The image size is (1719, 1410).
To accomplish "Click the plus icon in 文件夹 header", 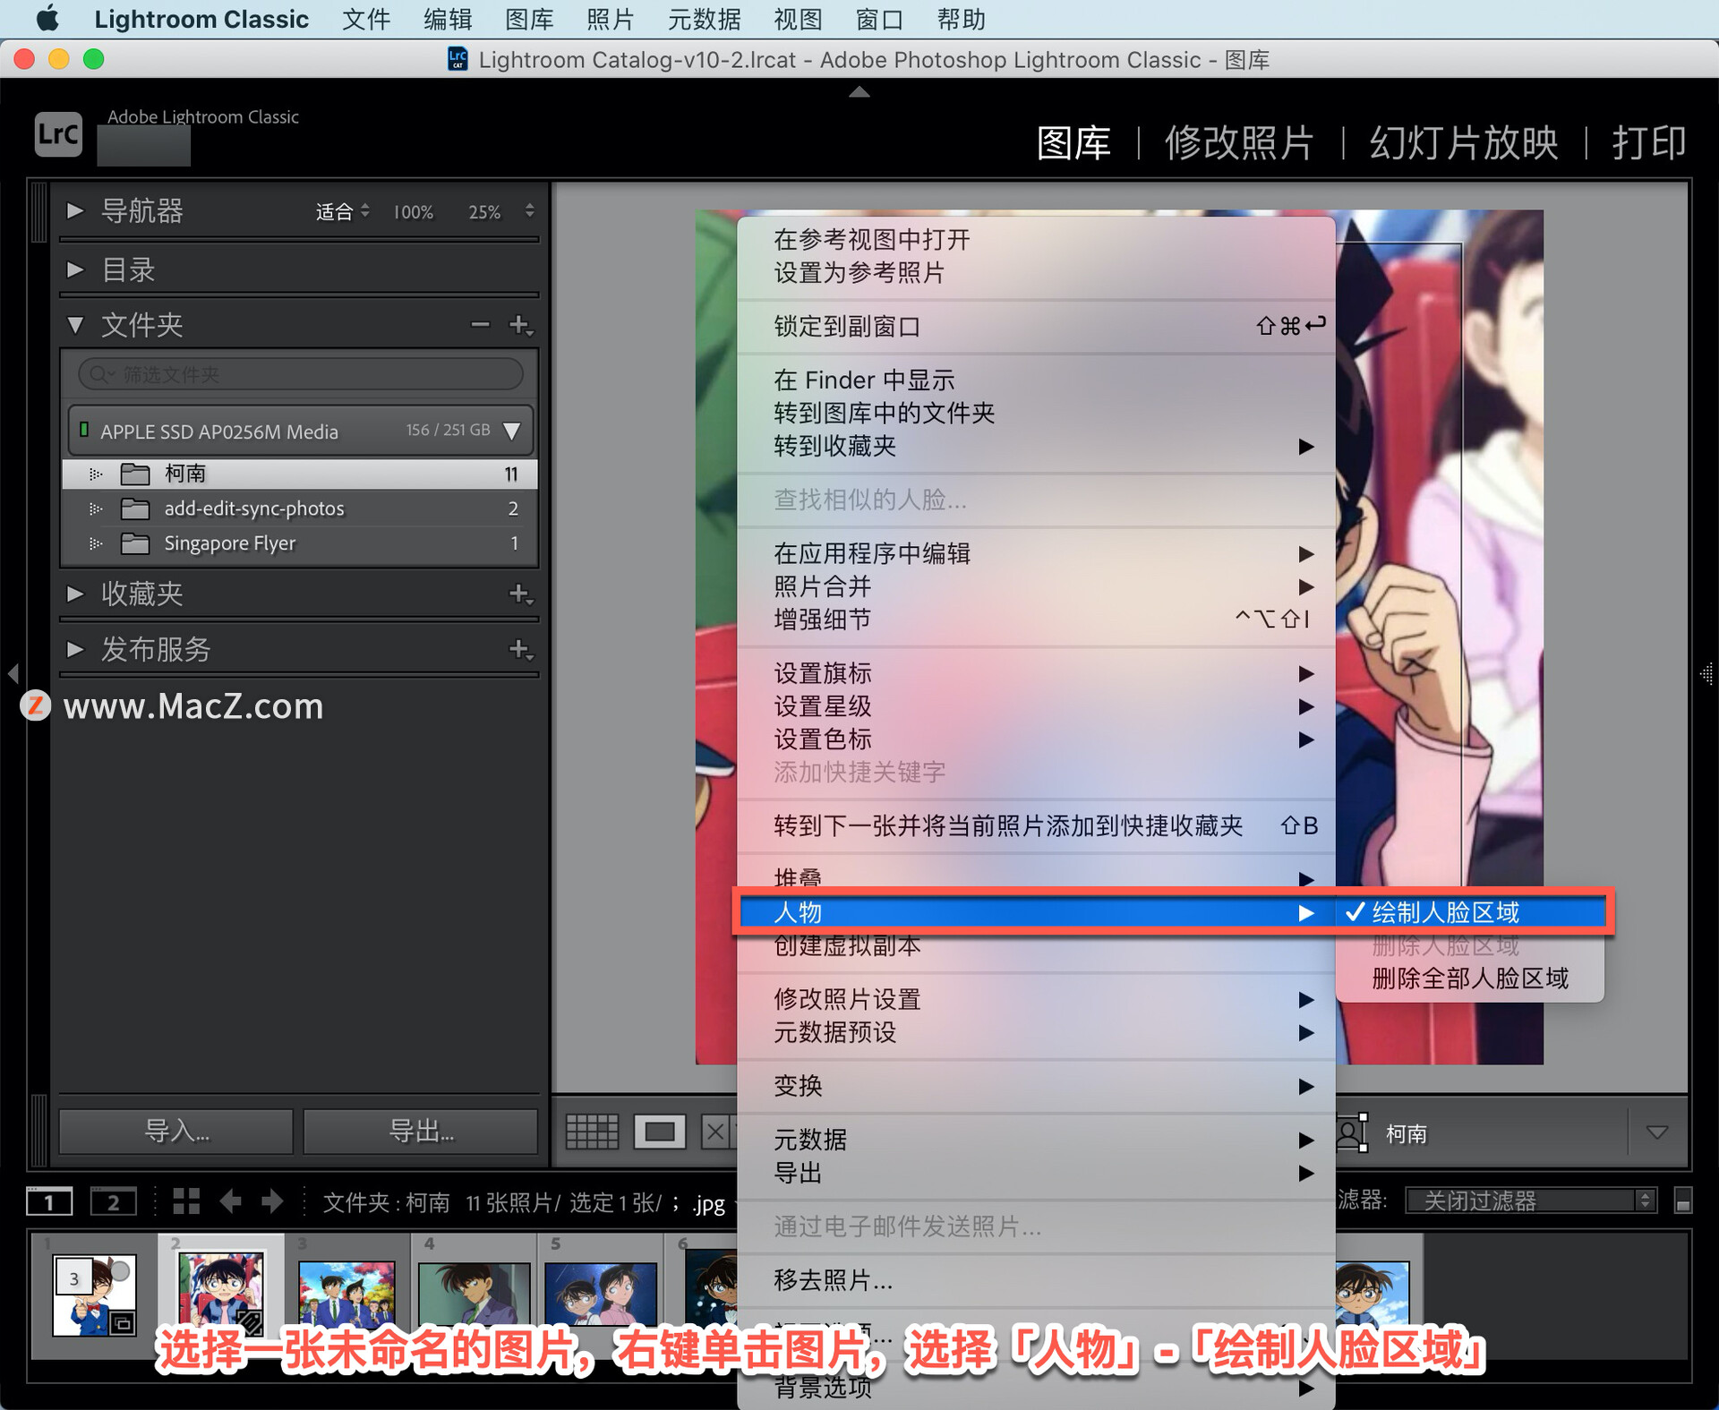I will click(521, 325).
